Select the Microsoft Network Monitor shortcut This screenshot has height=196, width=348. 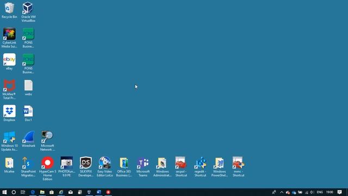point(47,140)
